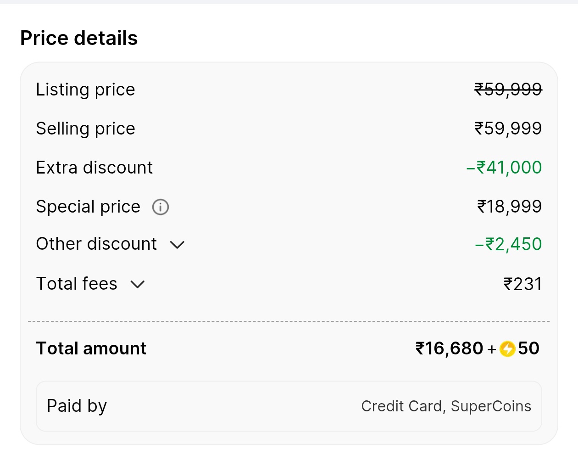Tap the ₹231 total fees value
This screenshot has height=449, width=578.
click(x=522, y=284)
